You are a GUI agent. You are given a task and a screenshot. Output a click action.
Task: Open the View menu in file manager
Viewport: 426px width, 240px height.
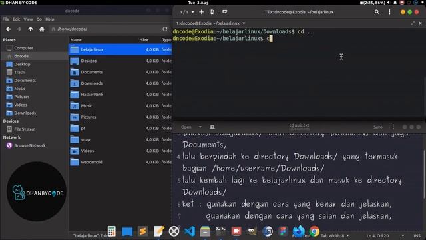(28, 19)
